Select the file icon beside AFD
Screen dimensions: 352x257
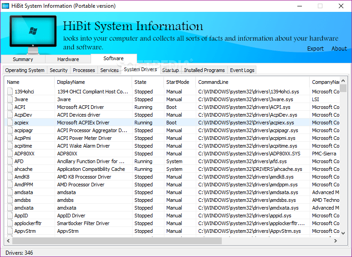(x=10, y=161)
